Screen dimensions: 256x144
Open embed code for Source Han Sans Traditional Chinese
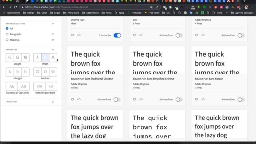tap(79, 99)
